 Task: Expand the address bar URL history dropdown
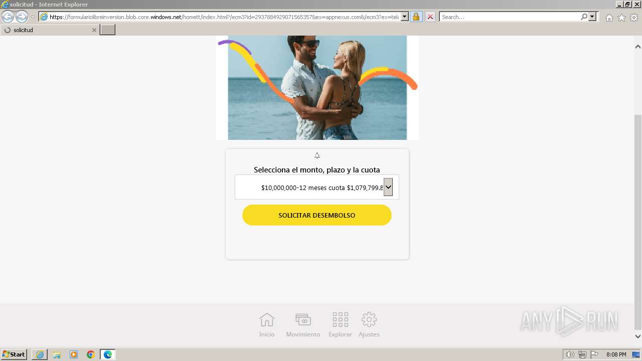click(x=405, y=17)
